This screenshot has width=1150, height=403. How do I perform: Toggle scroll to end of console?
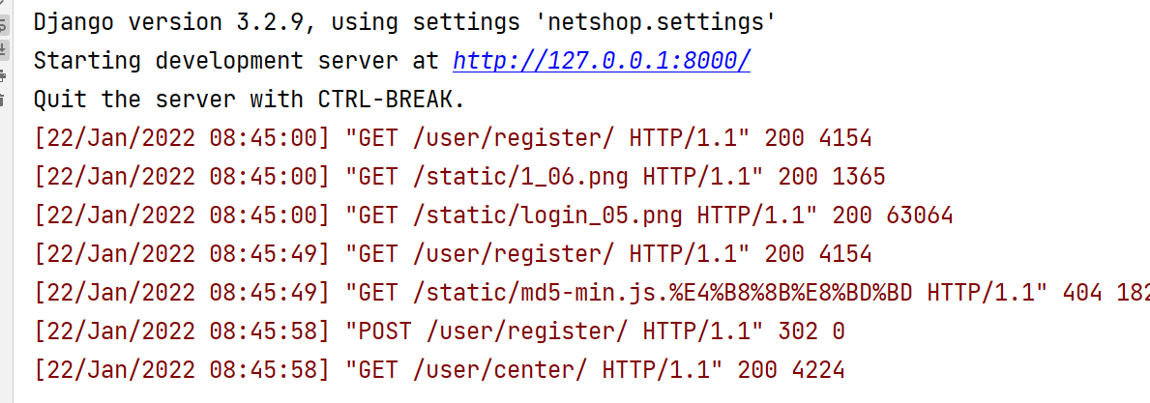point(2,50)
